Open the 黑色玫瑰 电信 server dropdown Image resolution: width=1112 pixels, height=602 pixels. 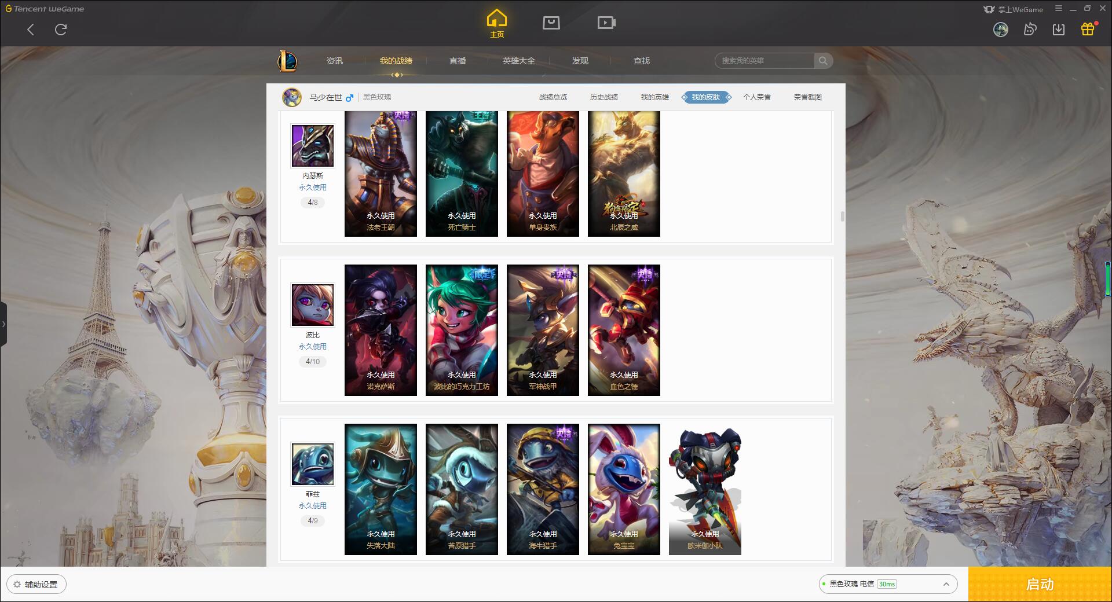point(888,584)
